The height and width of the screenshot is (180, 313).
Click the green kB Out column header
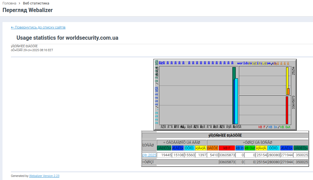point(250,148)
